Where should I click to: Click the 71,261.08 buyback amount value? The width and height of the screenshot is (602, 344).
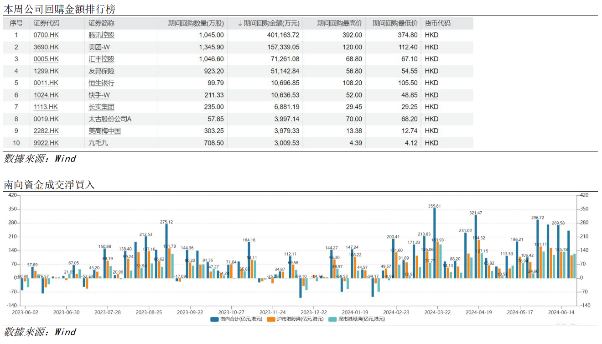coord(285,59)
